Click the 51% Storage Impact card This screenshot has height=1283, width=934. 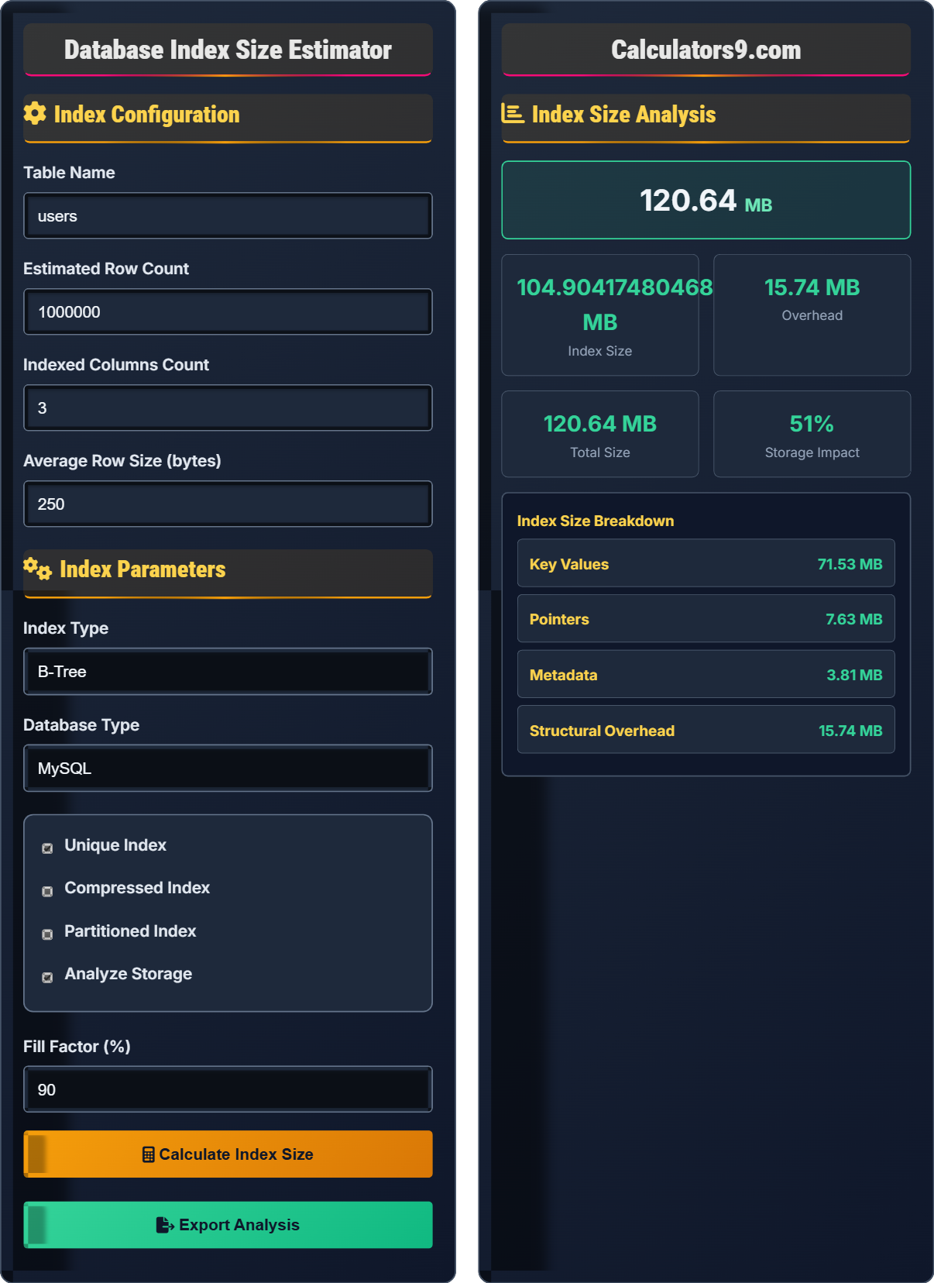pyautogui.click(x=812, y=434)
